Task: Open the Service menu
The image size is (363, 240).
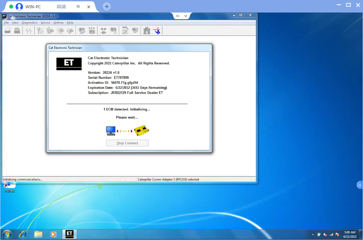Action: pos(45,23)
